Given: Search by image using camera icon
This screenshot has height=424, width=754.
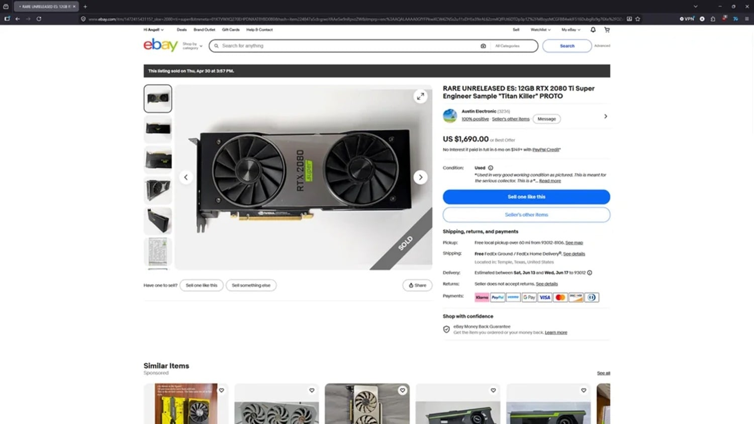Looking at the screenshot, I should [x=483, y=46].
